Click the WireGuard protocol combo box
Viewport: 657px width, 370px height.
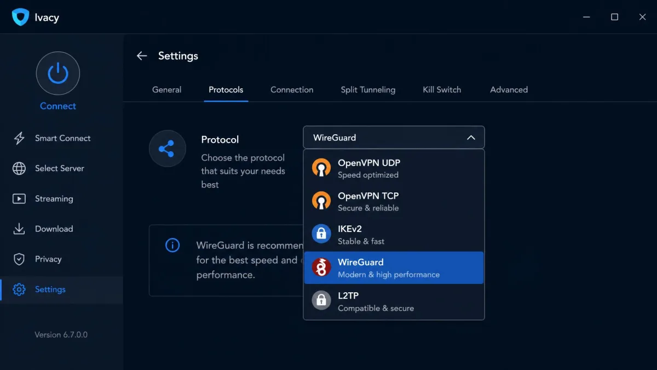[x=394, y=138]
